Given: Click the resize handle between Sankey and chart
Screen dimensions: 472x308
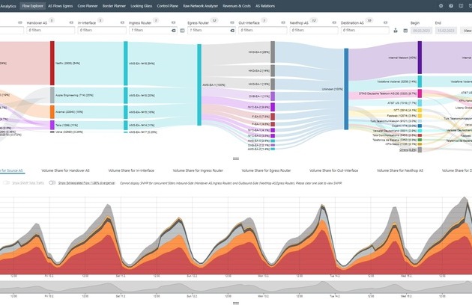Looking at the screenshot, I should pyautogui.click(x=236, y=158).
